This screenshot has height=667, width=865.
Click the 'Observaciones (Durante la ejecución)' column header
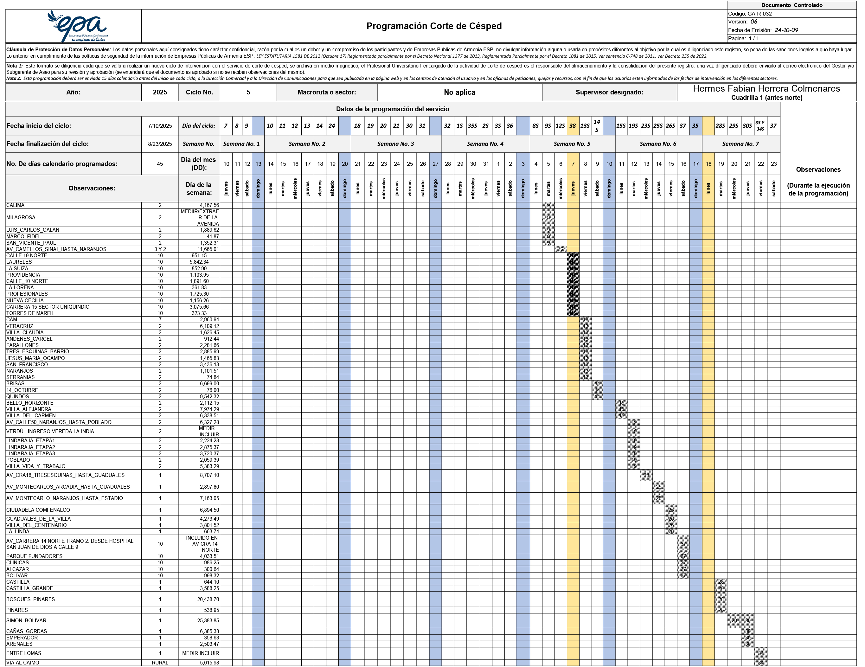(818, 181)
